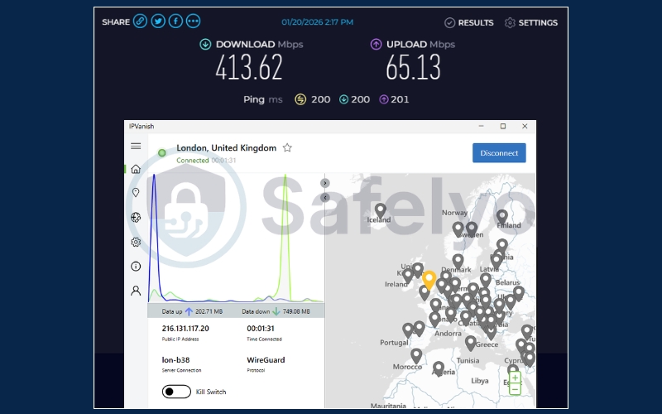Select the yellow London map pin

point(429,280)
